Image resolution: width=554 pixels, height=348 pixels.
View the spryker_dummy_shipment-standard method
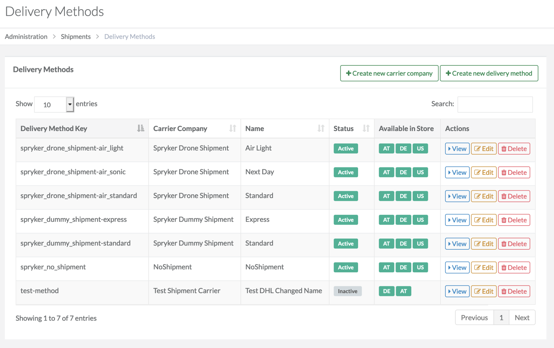pyautogui.click(x=457, y=244)
